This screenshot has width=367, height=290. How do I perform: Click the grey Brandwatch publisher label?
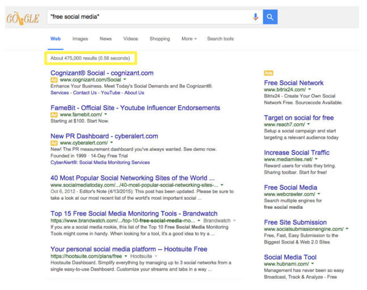[x=217, y=221]
